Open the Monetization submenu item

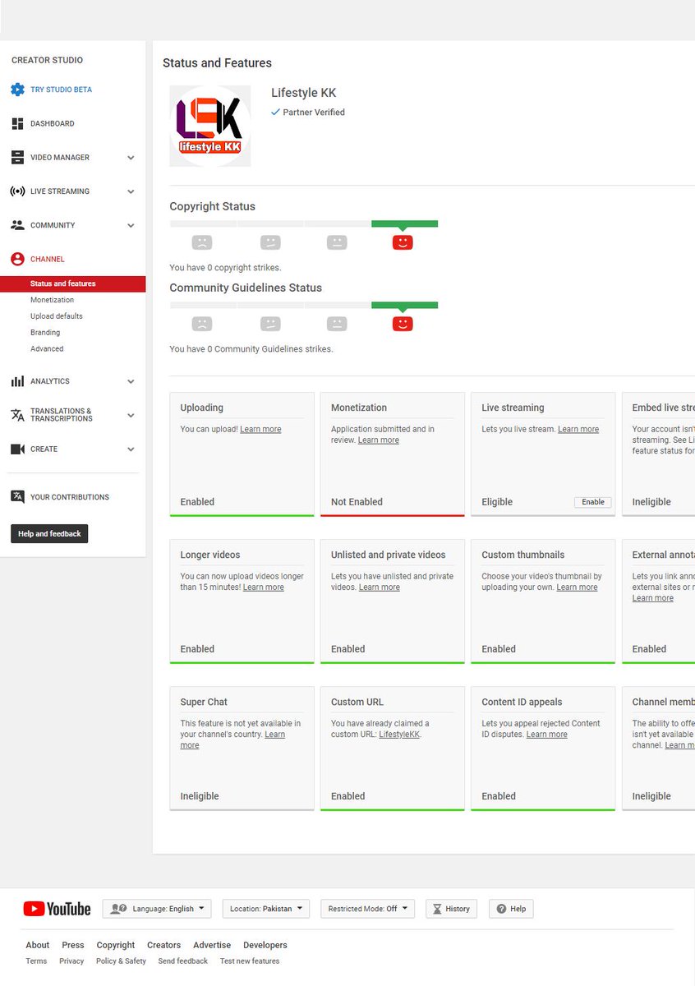[52, 300]
